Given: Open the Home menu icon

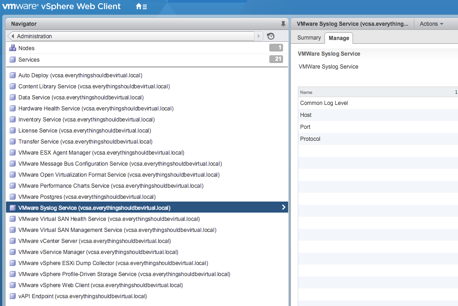Looking at the screenshot, I should (x=141, y=7).
